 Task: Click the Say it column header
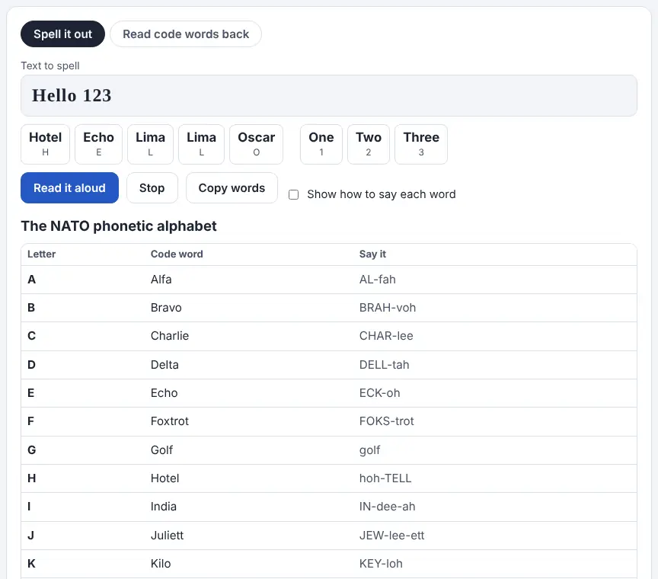point(372,254)
